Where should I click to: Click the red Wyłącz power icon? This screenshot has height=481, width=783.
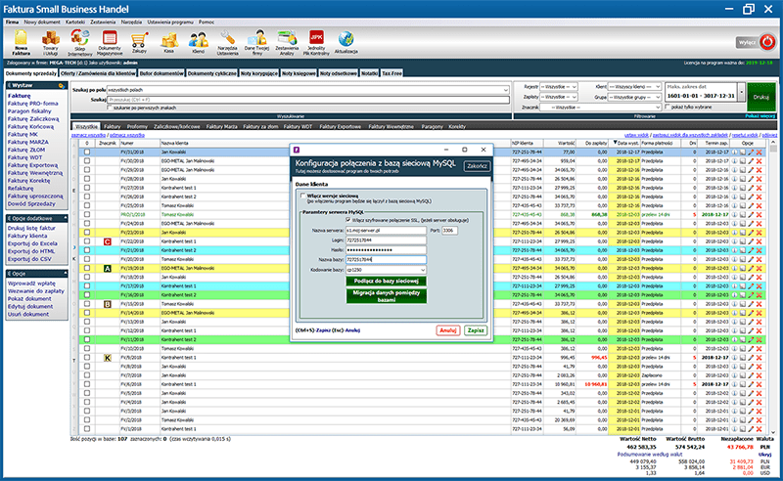click(767, 42)
